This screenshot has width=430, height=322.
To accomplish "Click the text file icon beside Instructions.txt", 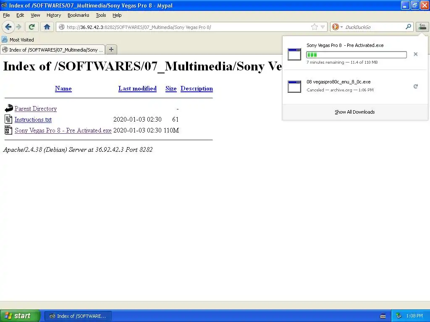I will point(8,119).
